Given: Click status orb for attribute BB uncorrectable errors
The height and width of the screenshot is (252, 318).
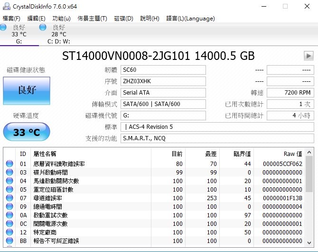Looking at the screenshot, I should click(x=9, y=241).
